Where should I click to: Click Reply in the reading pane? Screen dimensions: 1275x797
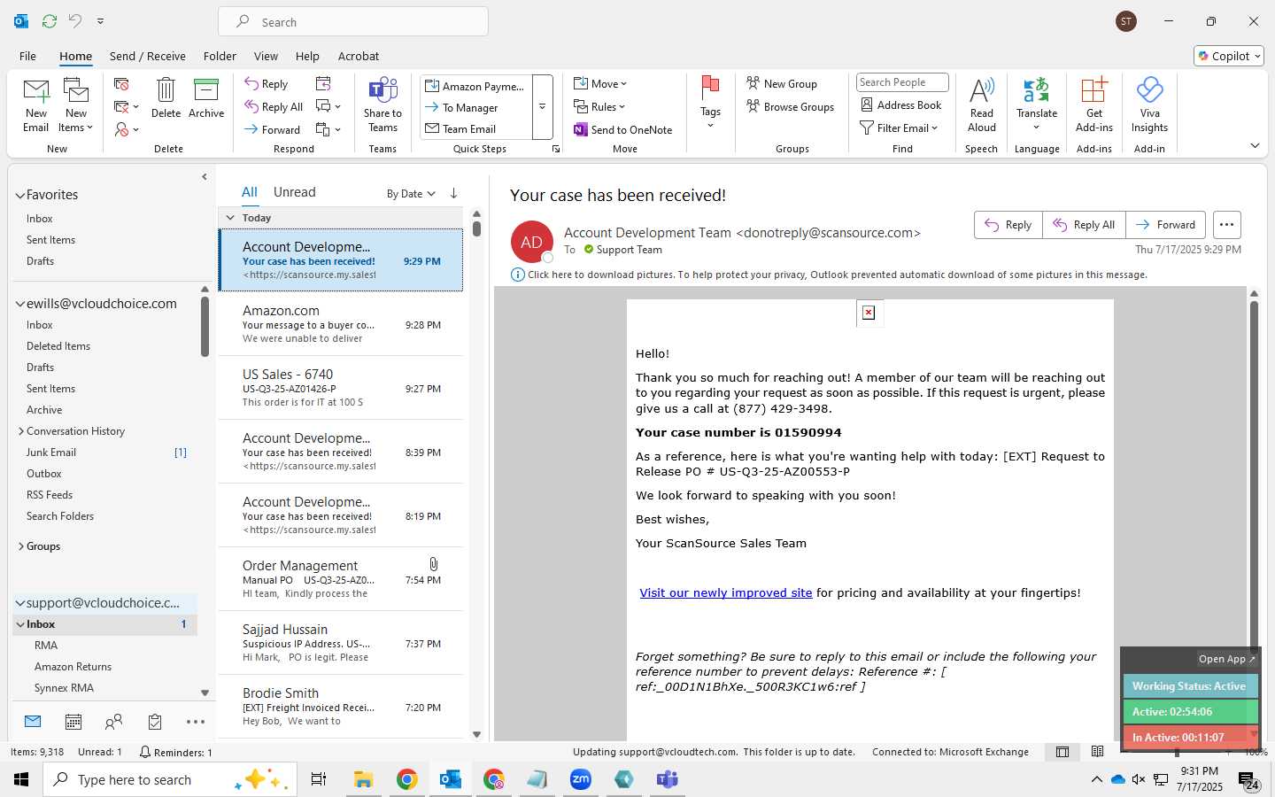coord(1008,225)
